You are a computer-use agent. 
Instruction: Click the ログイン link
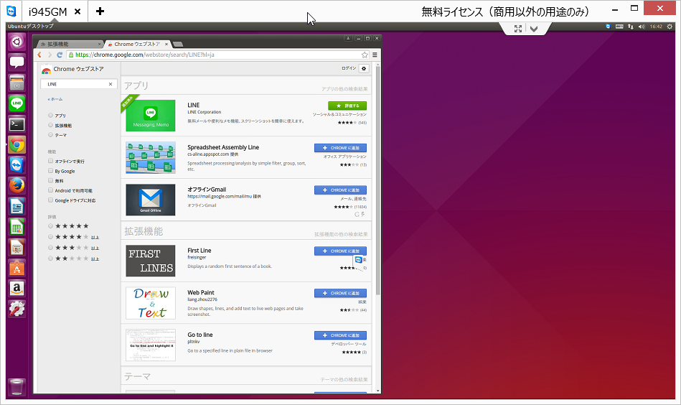pyautogui.click(x=348, y=68)
